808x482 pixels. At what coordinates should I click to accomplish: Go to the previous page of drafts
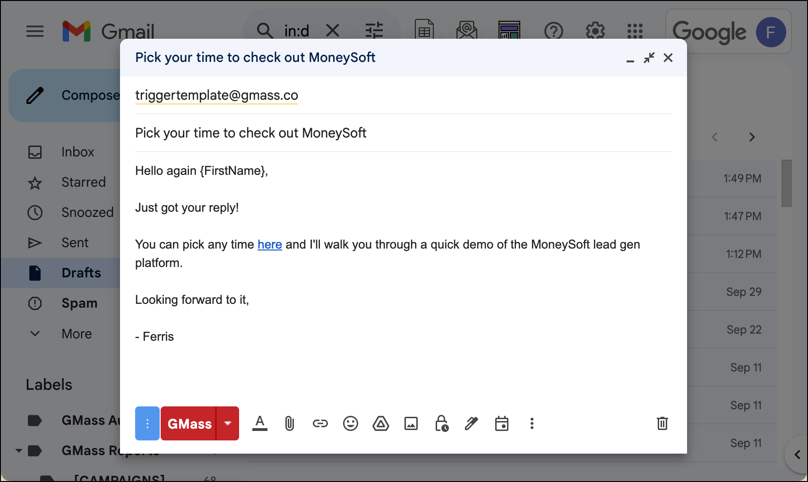(x=714, y=137)
